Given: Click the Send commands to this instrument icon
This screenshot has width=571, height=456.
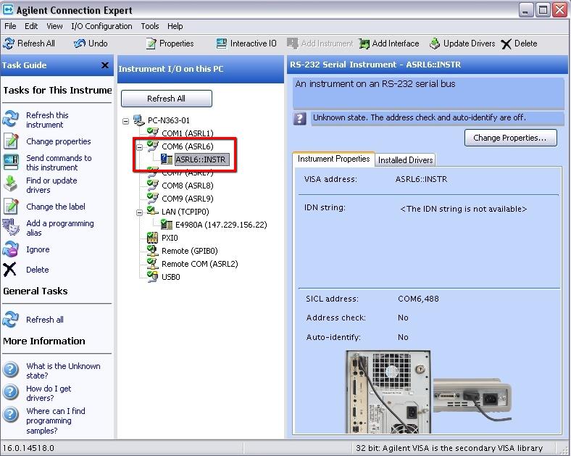Looking at the screenshot, I should coord(11,162).
